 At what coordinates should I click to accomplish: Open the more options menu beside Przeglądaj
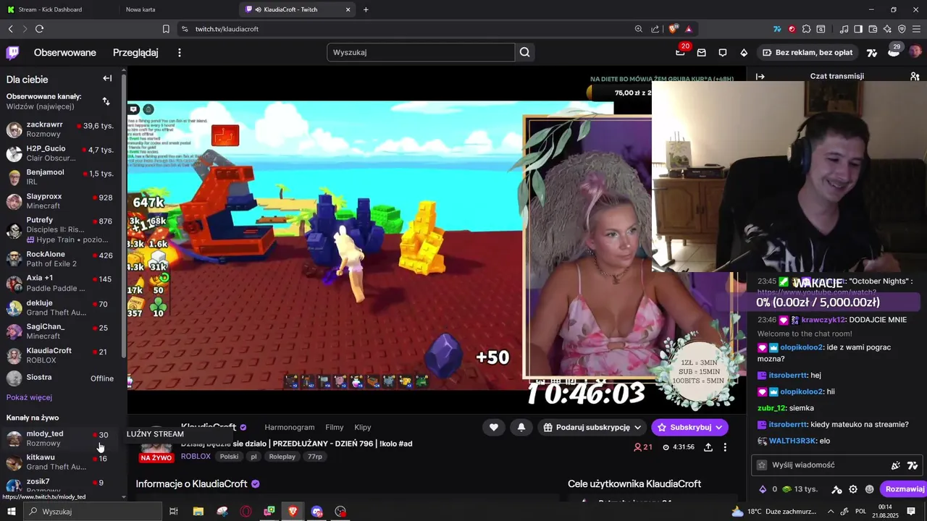tap(180, 52)
